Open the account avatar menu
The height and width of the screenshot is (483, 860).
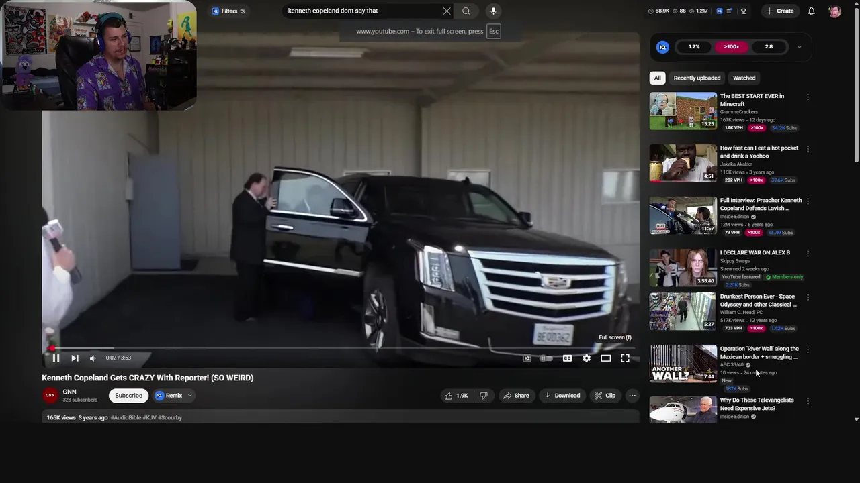click(834, 11)
